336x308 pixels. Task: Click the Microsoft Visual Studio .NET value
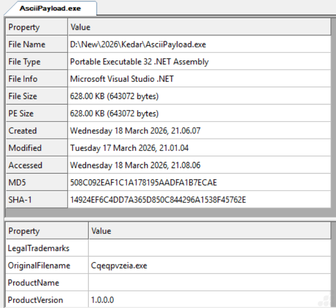122,79
